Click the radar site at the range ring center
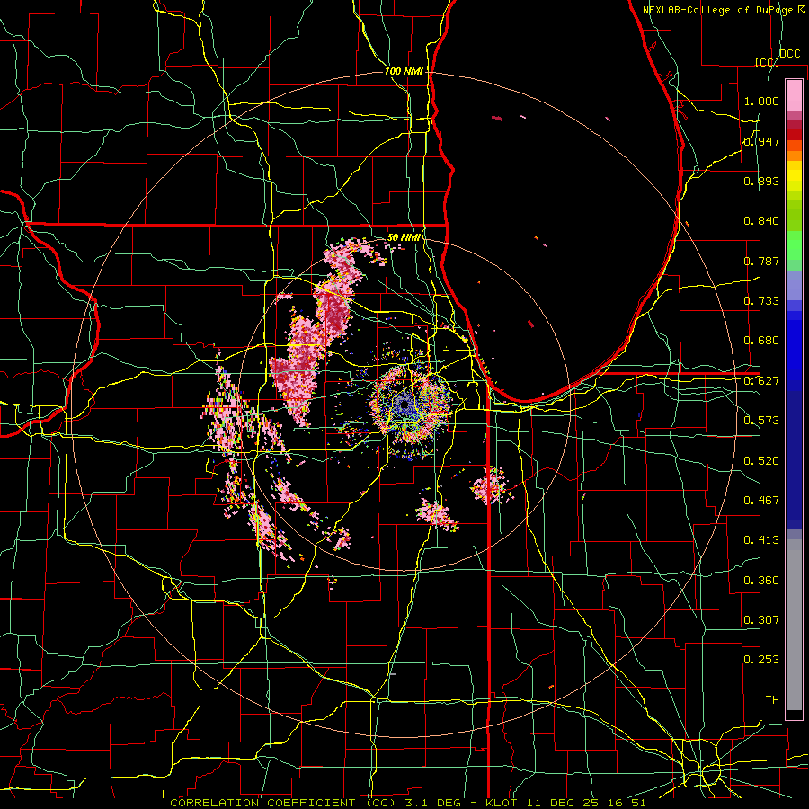 coord(404,406)
